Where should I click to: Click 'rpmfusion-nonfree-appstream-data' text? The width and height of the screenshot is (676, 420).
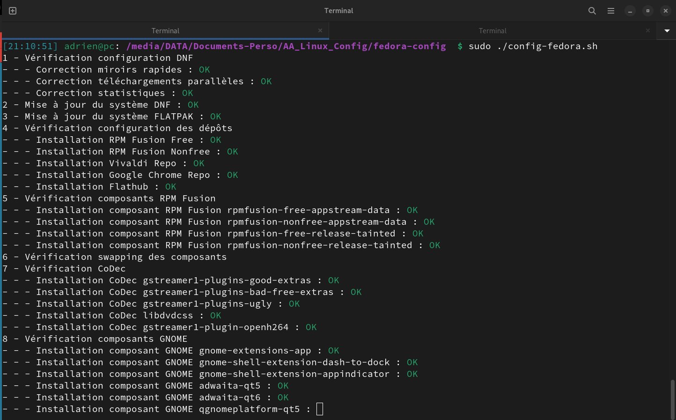(x=317, y=222)
